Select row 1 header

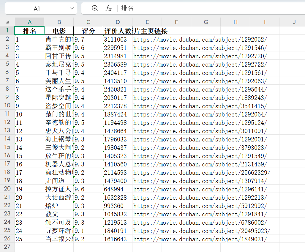coord(7,31)
